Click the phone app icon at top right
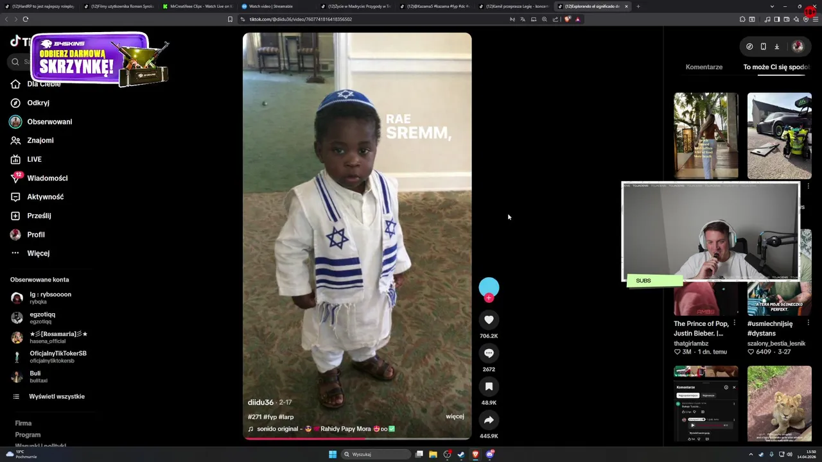This screenshot has width=822, height=462. click(x=763, y=46)
